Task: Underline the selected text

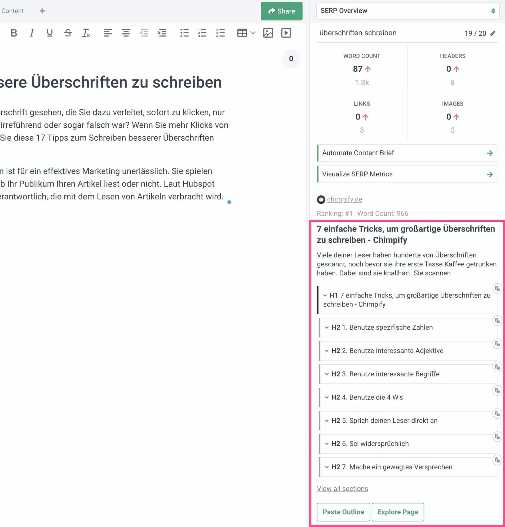Action: point(50,33)
